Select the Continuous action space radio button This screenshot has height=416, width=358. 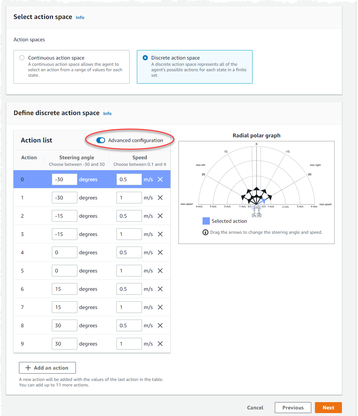[22, 57]
